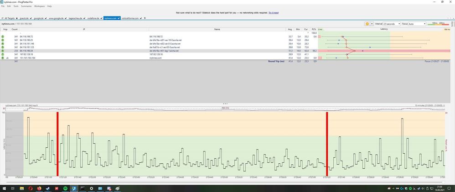The image size is (455, 192).
Task: Click the splitter dots above the timeline graph
Action: tap(225, 104)
